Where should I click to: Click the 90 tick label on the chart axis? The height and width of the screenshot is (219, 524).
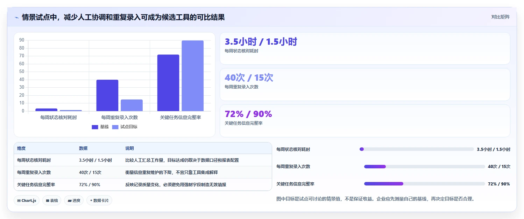(x=22, y=40)
